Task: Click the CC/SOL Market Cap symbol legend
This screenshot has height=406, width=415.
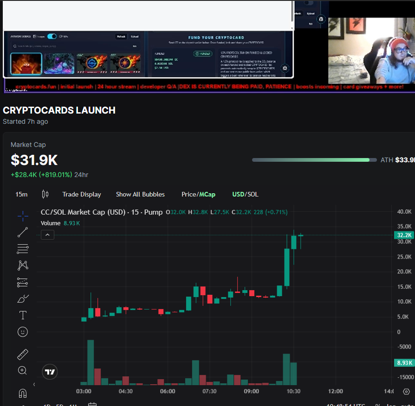Action: 102,212
